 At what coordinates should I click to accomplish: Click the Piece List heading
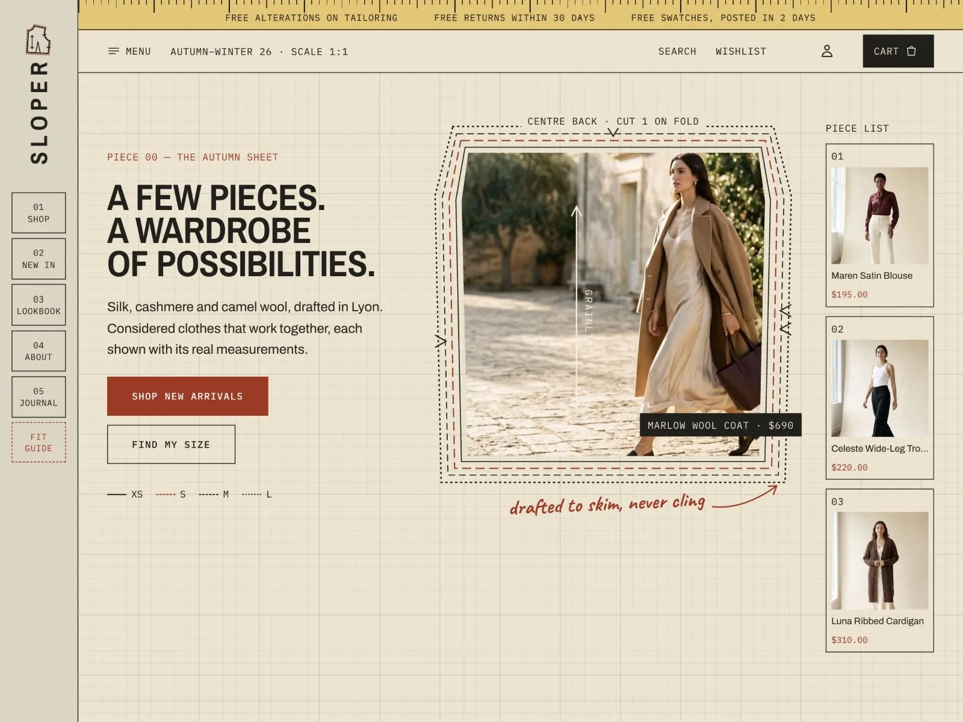(857, 128)
